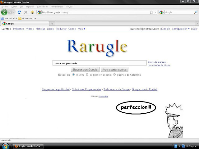This screenshot has width=199, height=149.
Task: Open Google.com in English link
Action: [145, 89]
